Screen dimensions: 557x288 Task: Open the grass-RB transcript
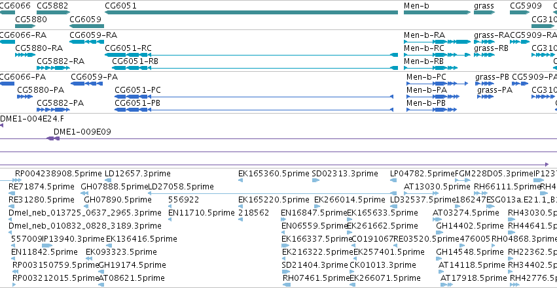click(x=484, y=55)
